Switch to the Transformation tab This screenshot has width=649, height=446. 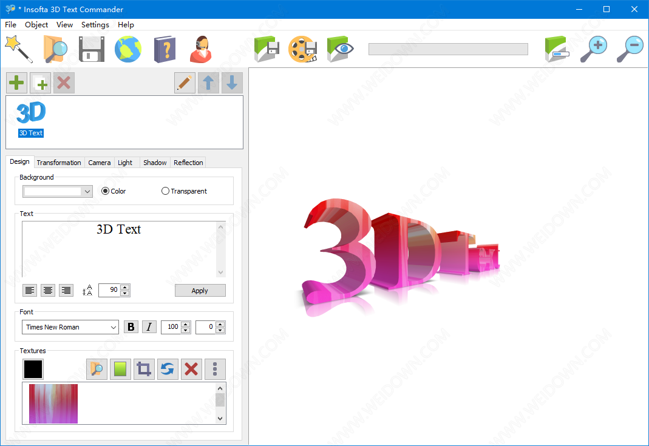58,163
